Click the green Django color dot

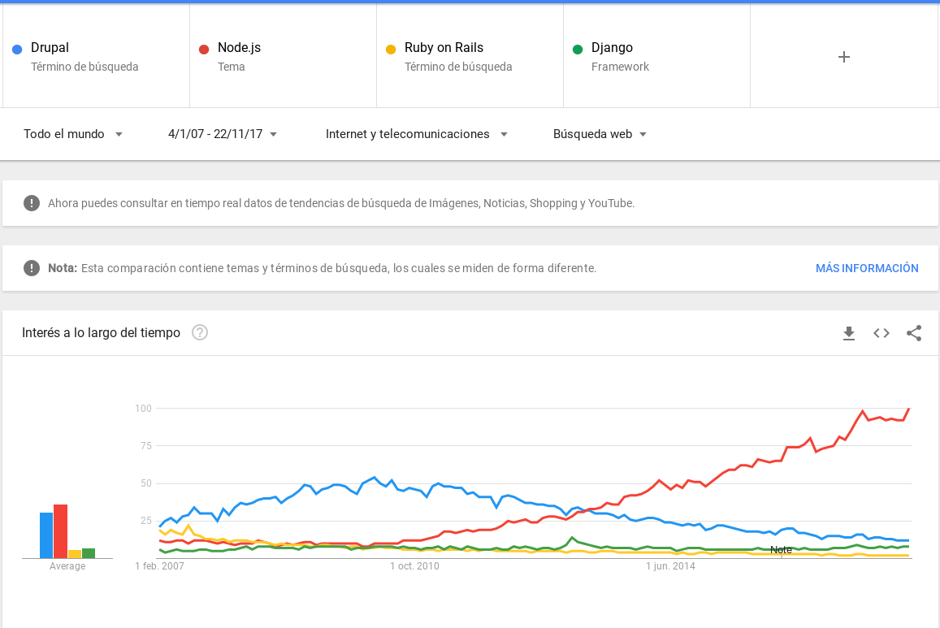pyautogui.click(x=578, y=49)
